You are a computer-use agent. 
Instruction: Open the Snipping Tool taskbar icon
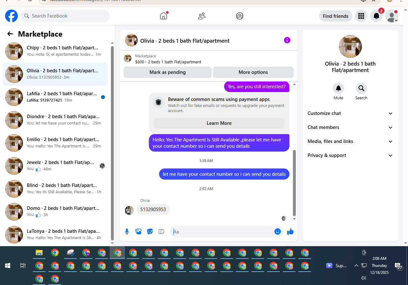71,253
